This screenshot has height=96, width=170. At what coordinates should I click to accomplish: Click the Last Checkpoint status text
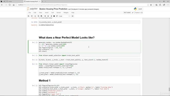pyautogui.click(x=83, y=9)
